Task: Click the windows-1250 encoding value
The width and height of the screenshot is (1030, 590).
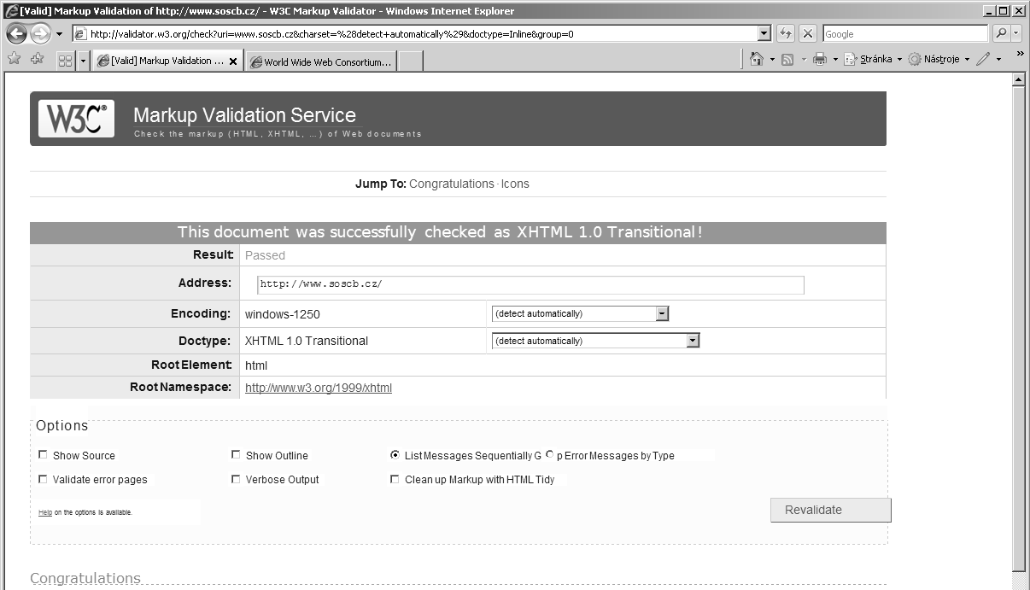Action: click(283, 314)
